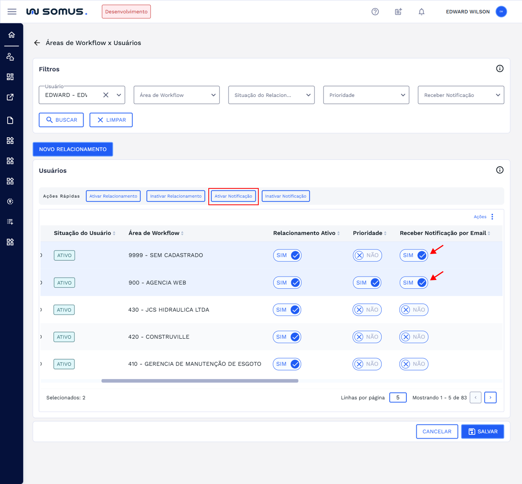
Task: Toggle Prioridade for 9999 - SEM CADASTRADO
Action: pos(367,256)
